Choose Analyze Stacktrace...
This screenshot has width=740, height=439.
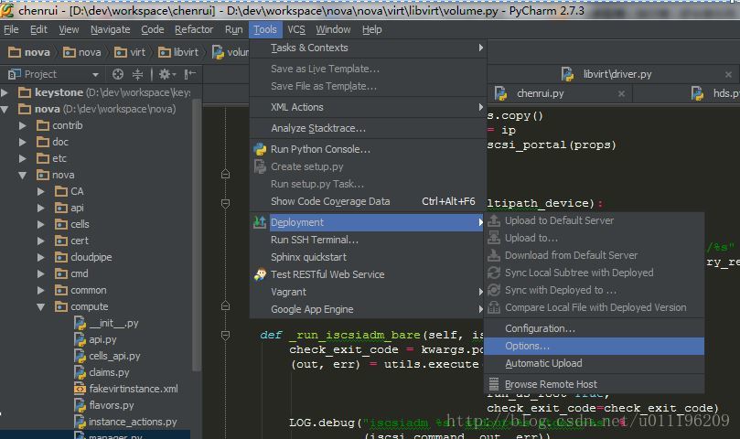368,128
